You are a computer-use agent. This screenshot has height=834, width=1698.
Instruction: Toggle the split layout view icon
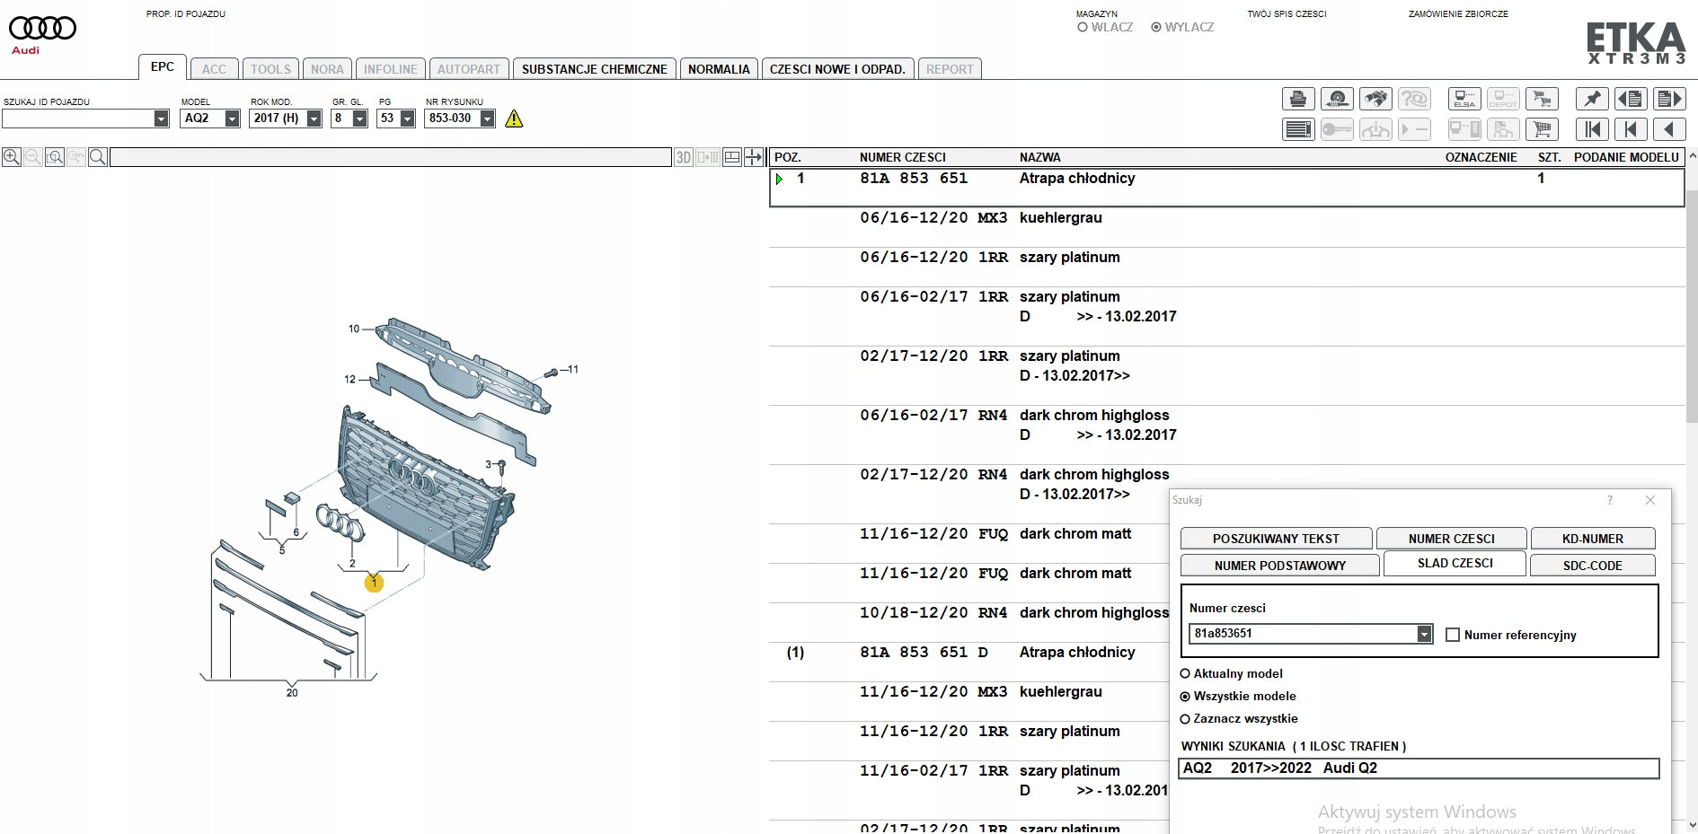pos(732,157)
